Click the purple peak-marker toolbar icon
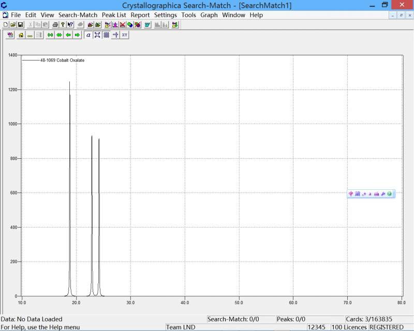The image size is (414, 331). tap(115, 25)
